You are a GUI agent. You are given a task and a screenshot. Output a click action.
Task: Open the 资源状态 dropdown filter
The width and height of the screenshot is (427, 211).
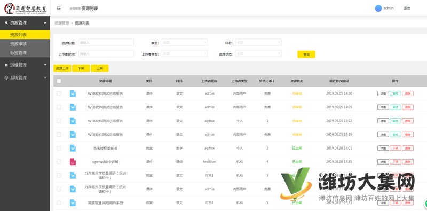[258, 54]
